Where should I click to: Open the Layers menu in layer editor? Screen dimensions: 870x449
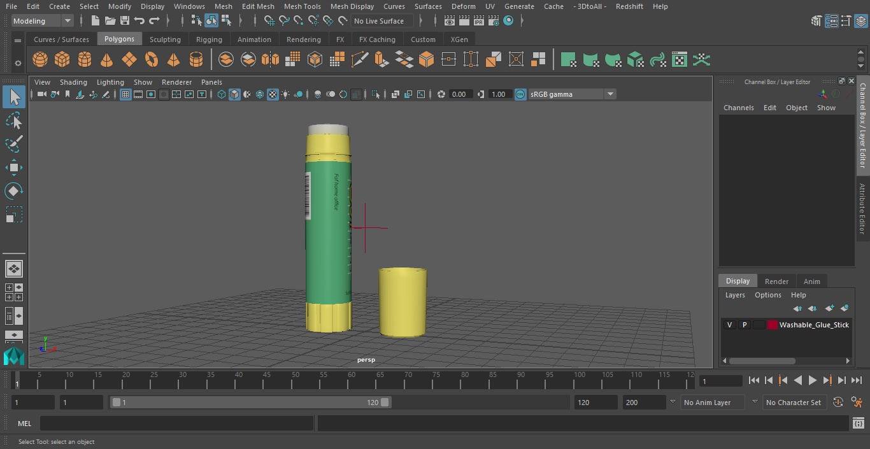pos(734,295)
